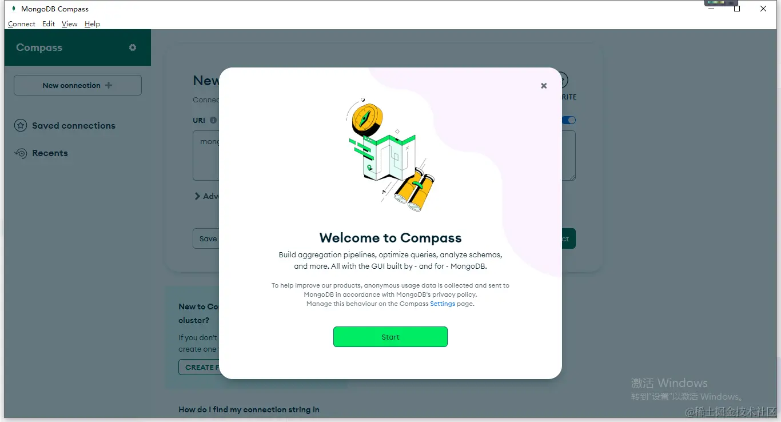Screen dimensions: 781x422
Task: Close the Welcome to Compass dialog
Action: coord(544,86)
